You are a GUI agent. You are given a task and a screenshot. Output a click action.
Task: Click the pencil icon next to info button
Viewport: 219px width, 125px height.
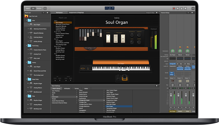(x=49, y=9)
